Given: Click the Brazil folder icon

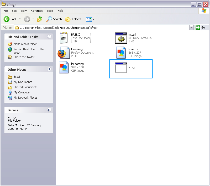Looking at the screenshot, I should [x=10, y=77].
